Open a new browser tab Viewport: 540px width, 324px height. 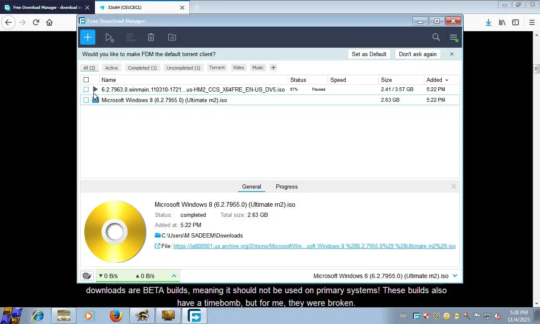tap(197, 7)
